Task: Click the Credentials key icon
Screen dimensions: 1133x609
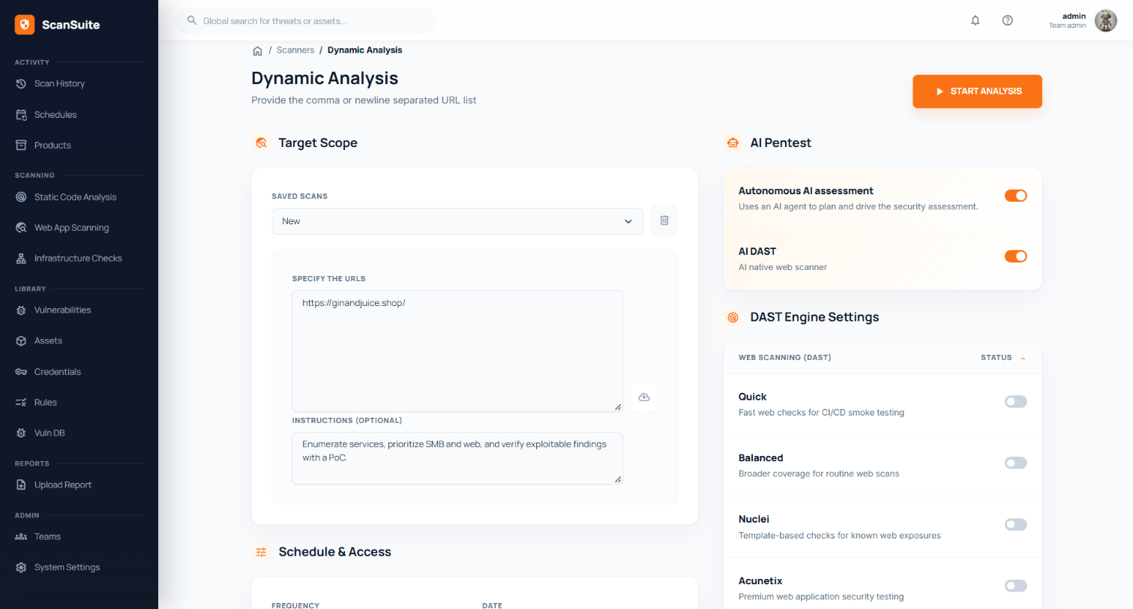Action: (x=21, y=372)
